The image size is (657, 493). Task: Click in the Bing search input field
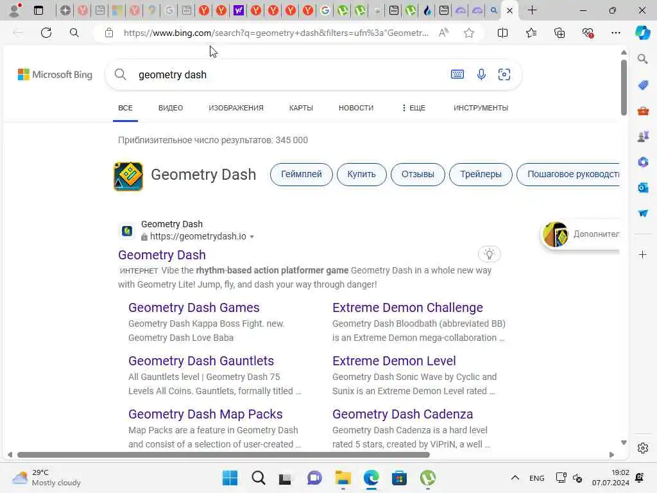[289, 74]
